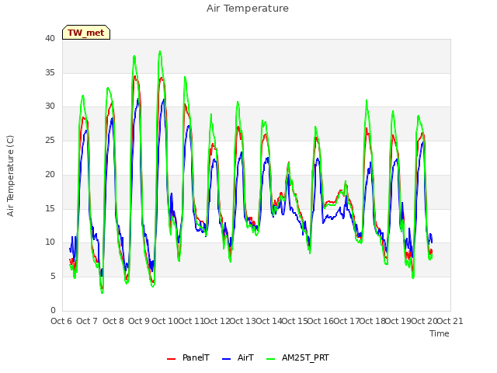Click the Oct 9 x-axis tick label
This screenshot has height=373, width=497.
(139, 321)
